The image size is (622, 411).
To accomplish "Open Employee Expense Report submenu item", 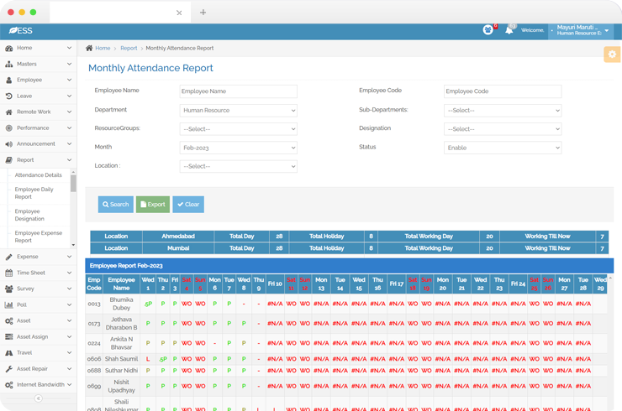I will coord(39,237).
